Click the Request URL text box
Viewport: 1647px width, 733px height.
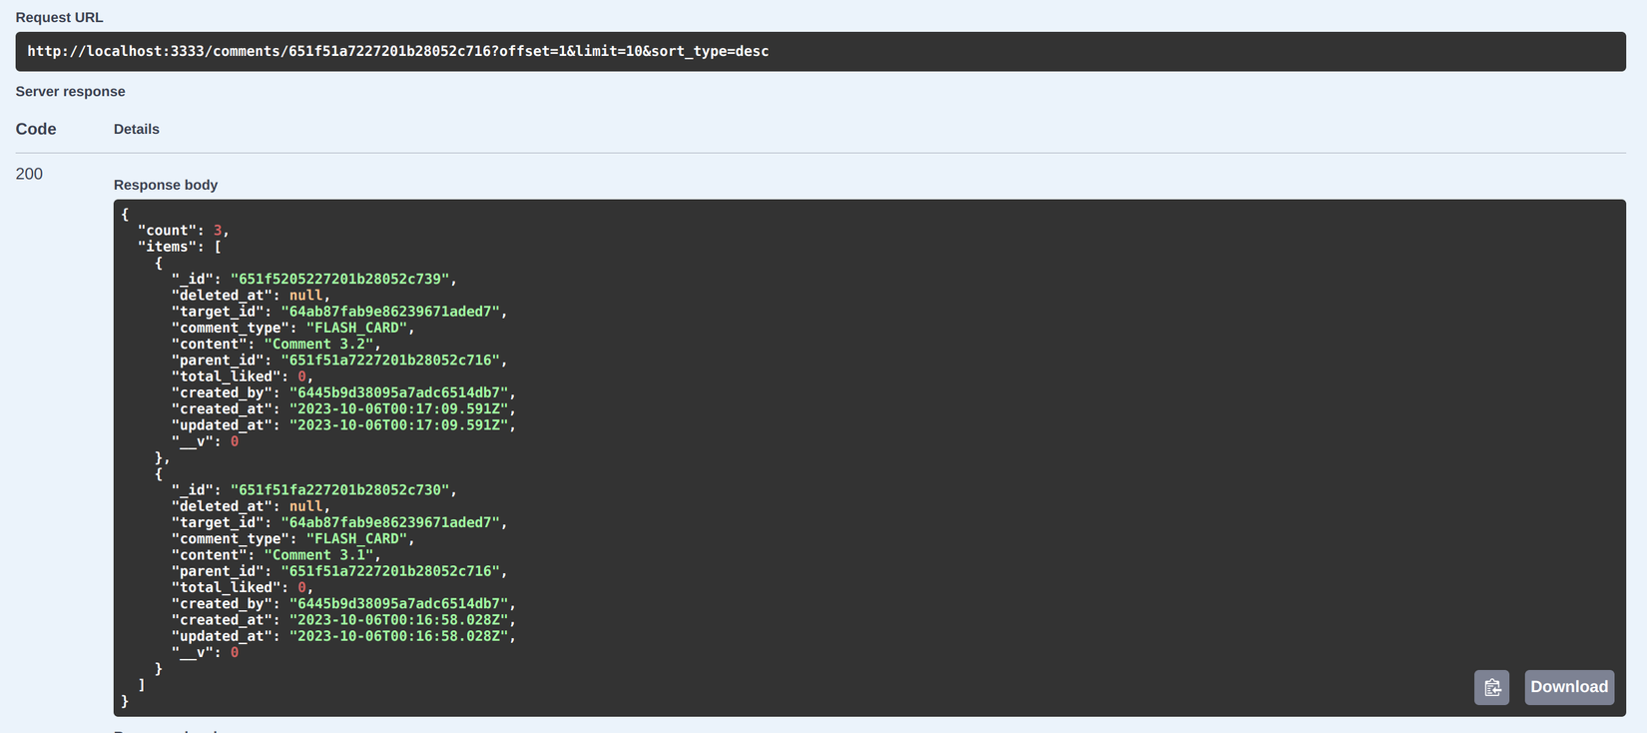tap(819, 51)
